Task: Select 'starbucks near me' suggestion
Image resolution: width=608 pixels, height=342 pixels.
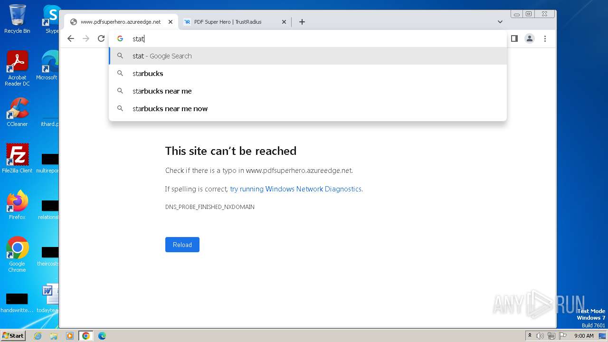Action: (x=308, y=91)
